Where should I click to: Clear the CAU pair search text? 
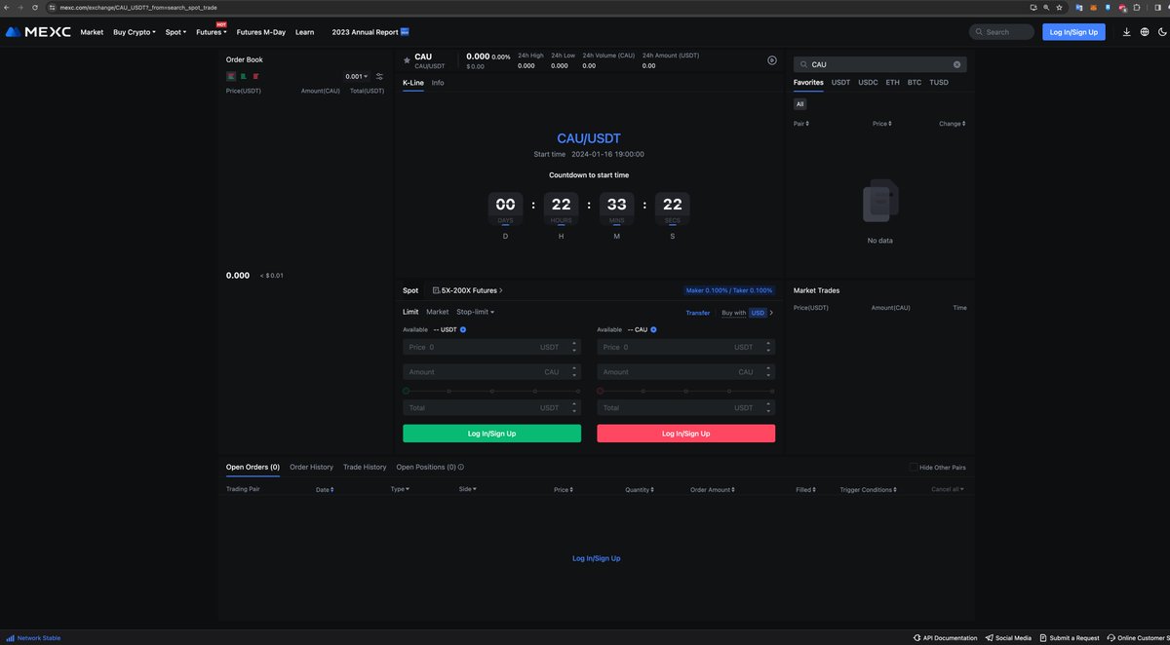click(x=956, y=64)
